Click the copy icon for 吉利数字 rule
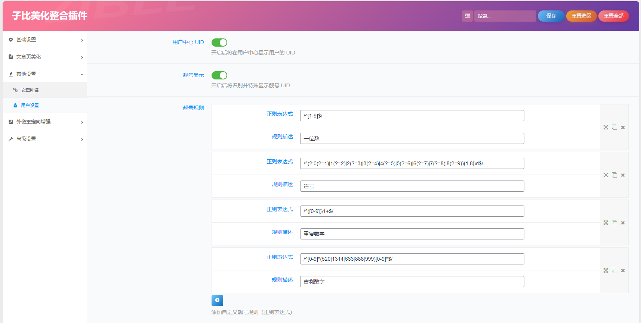 [614, 270]
